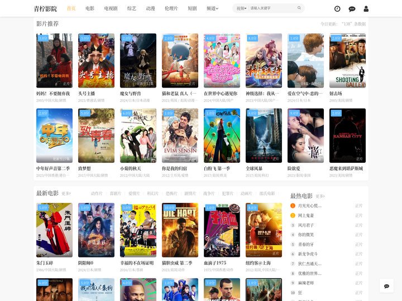Filter latest movies by 邵氏电影

[x=267, y=193]
